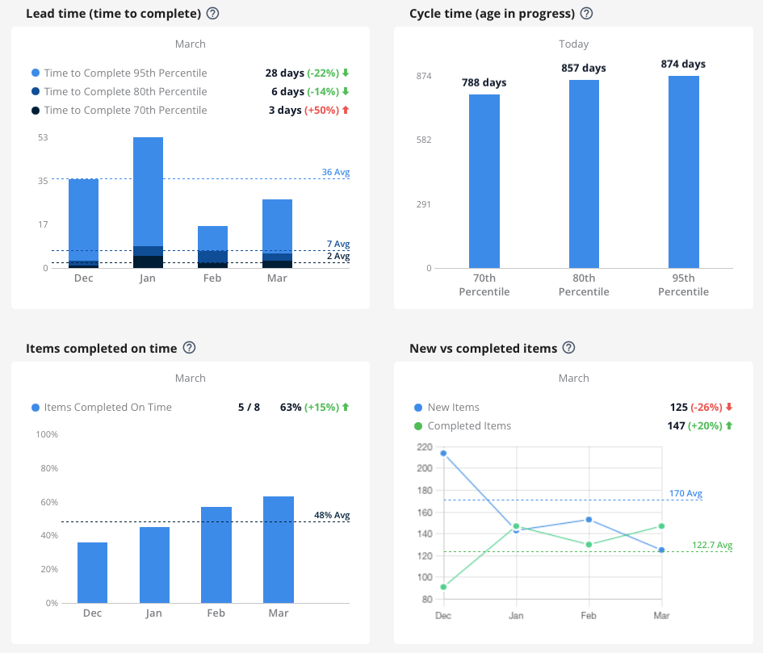
Task: Click the 70th Percentile cycle time bar
Action: pyautogui.click(x=484, y=181)
